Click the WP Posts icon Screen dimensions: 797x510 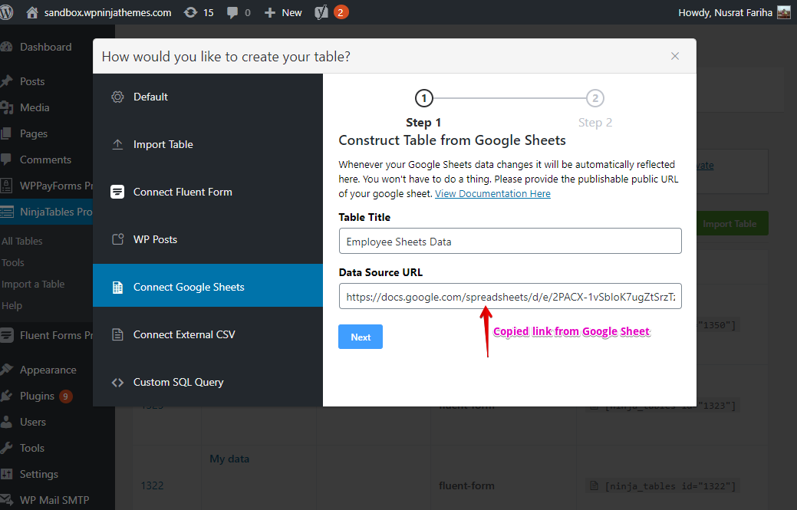click(117, 239)
